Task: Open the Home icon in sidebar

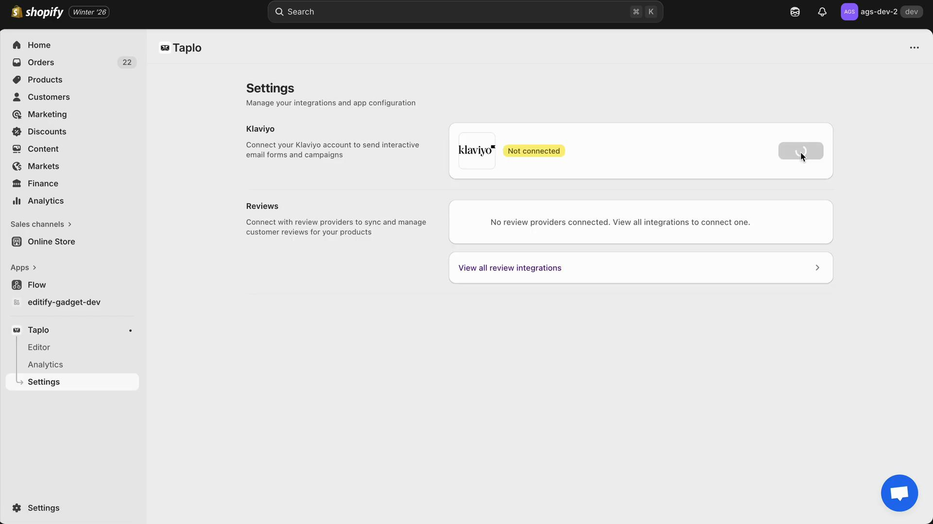Action: pyautogui.click(x=17, y=45)
